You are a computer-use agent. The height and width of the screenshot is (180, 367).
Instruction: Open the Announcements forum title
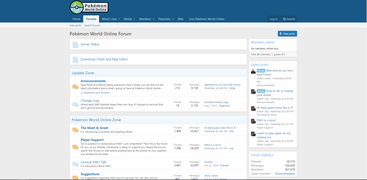93,81
